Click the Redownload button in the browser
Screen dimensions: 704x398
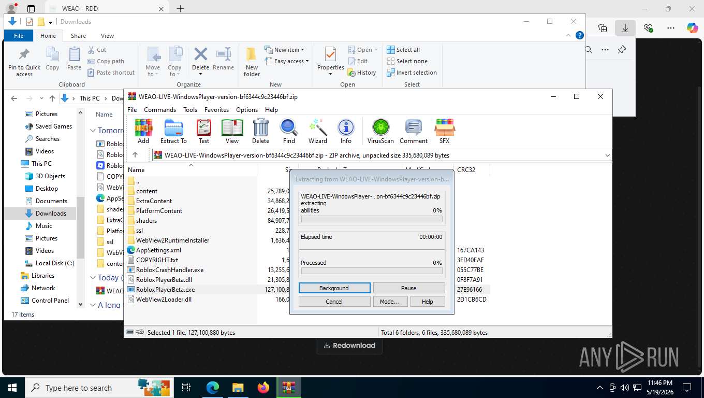coord(349,345)
